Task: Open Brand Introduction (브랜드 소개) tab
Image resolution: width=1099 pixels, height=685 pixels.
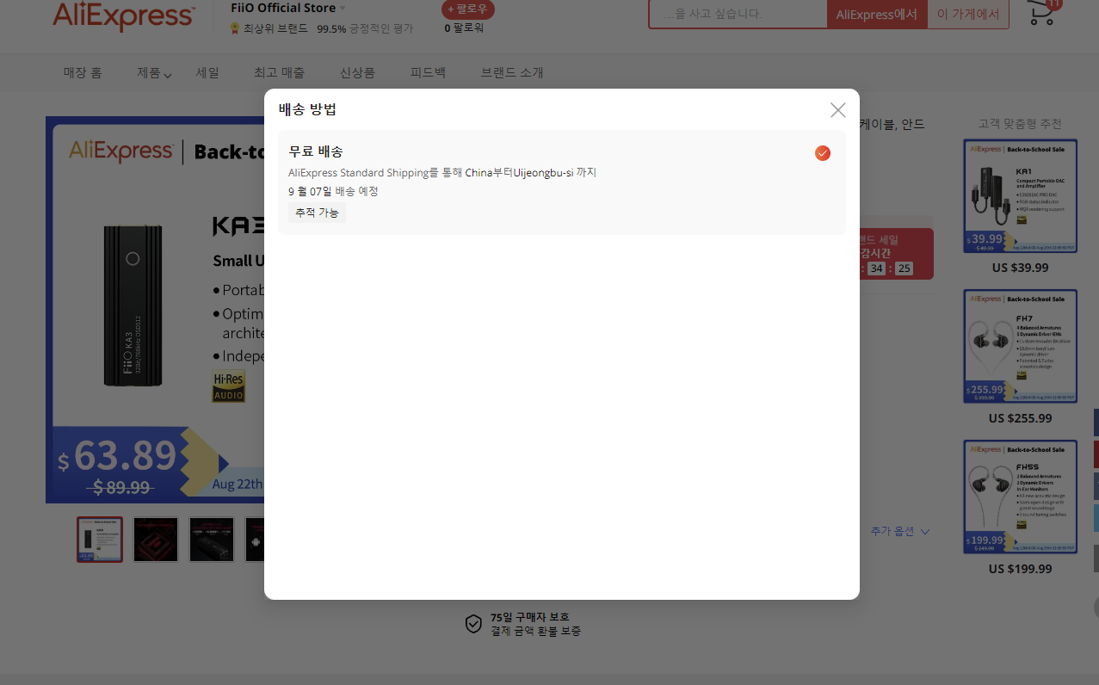Action: tap(512, 73)
